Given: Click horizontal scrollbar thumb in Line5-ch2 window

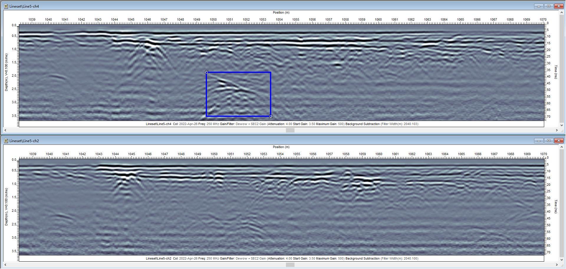Looking at the screenshot, I should pos(290,265).
